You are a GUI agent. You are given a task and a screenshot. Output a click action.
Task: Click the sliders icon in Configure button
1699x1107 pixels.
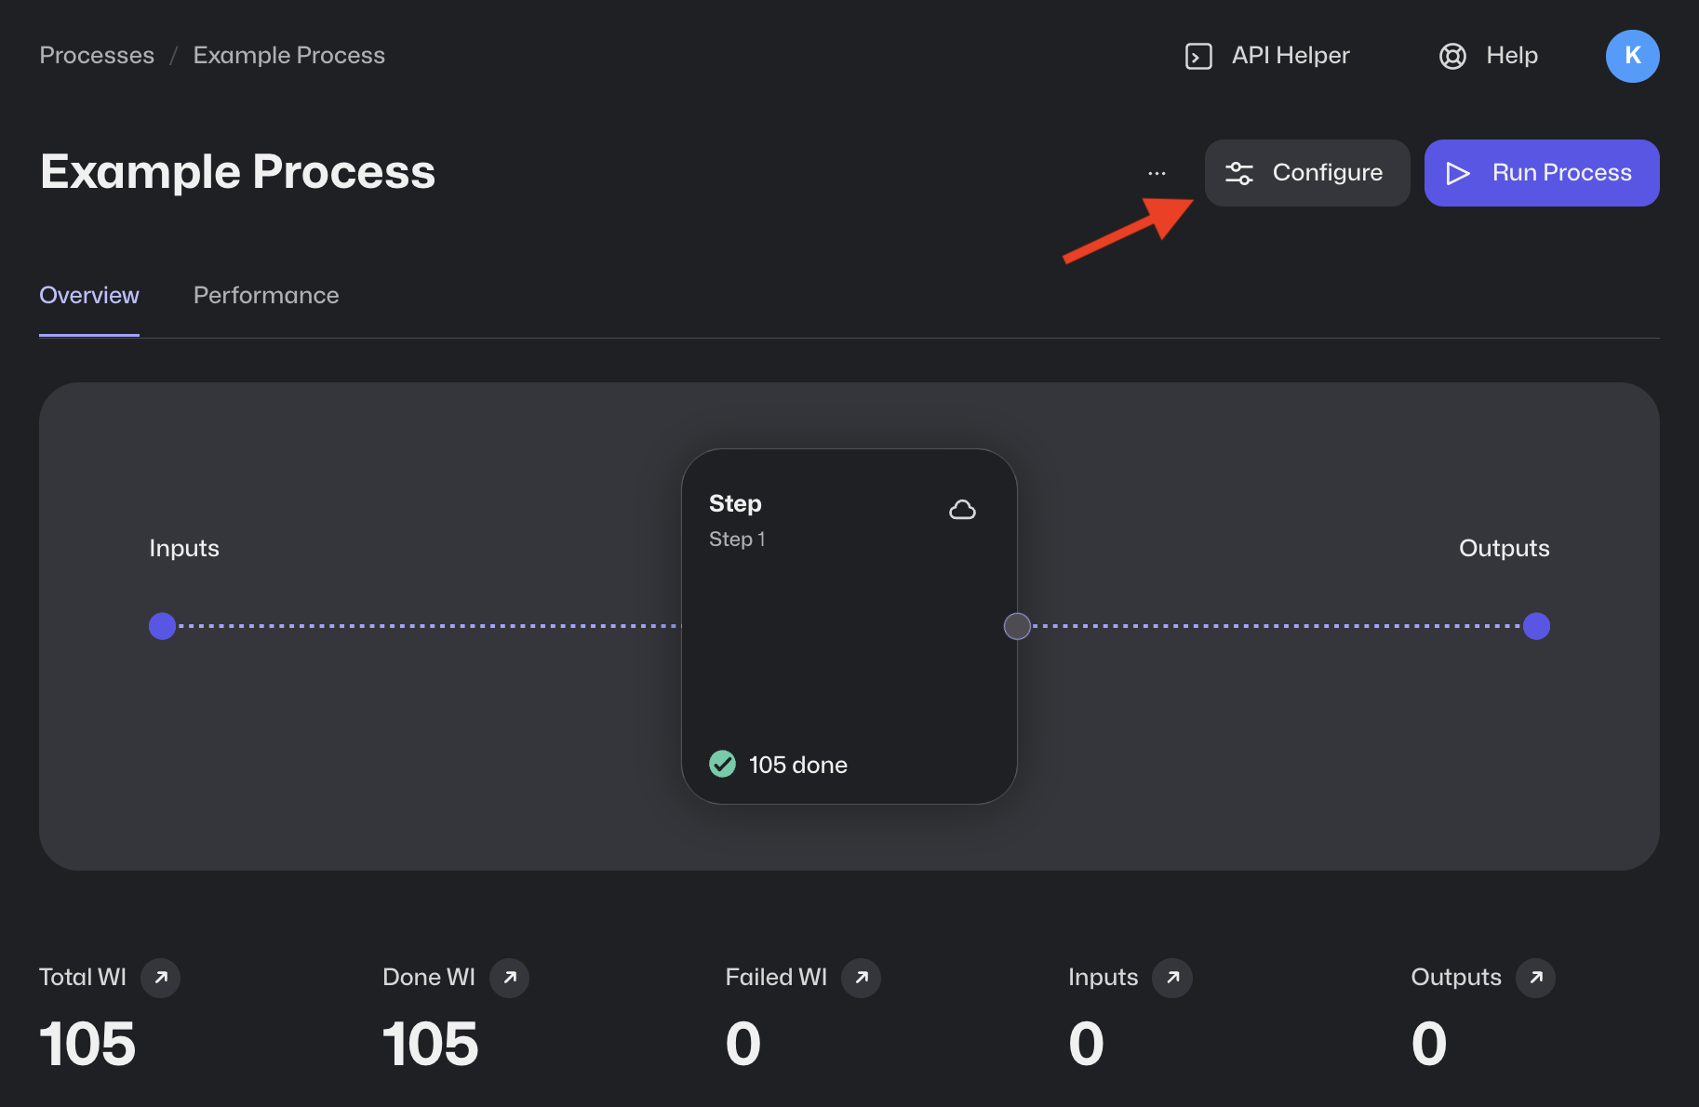(x=1239, y=173)
